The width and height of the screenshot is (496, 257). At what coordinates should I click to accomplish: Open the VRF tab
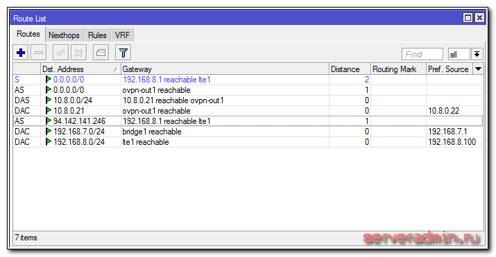[x=122, y=35]
